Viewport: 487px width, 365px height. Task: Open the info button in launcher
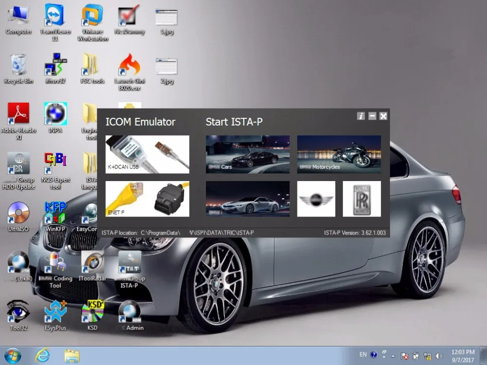click(x=361, y=116)
